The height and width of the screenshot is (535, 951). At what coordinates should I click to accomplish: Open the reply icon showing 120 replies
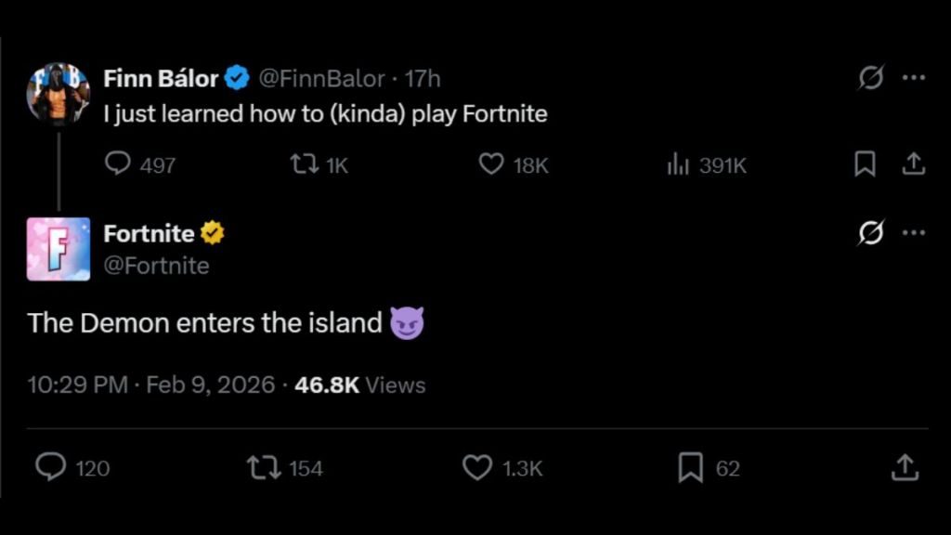pos(51,469)
